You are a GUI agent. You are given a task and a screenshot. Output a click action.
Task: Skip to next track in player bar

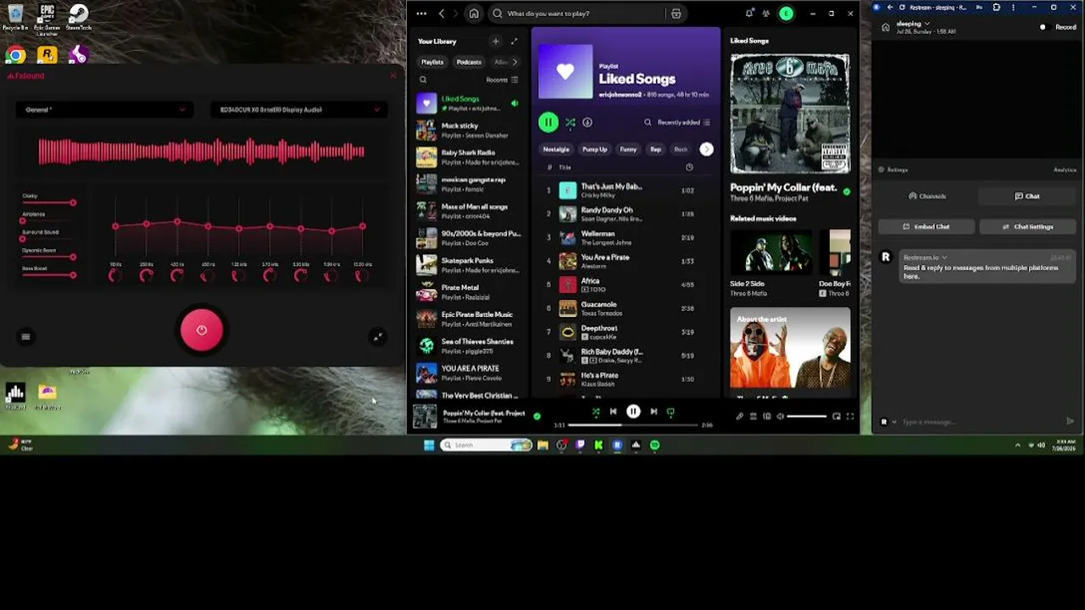654,412
